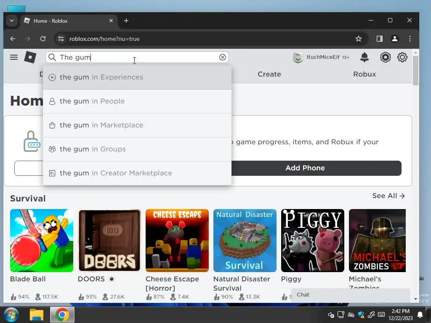Viewport: 431px width, 323px height.
Task: Open Chrome profile icon
Action: tap(395, 39)
